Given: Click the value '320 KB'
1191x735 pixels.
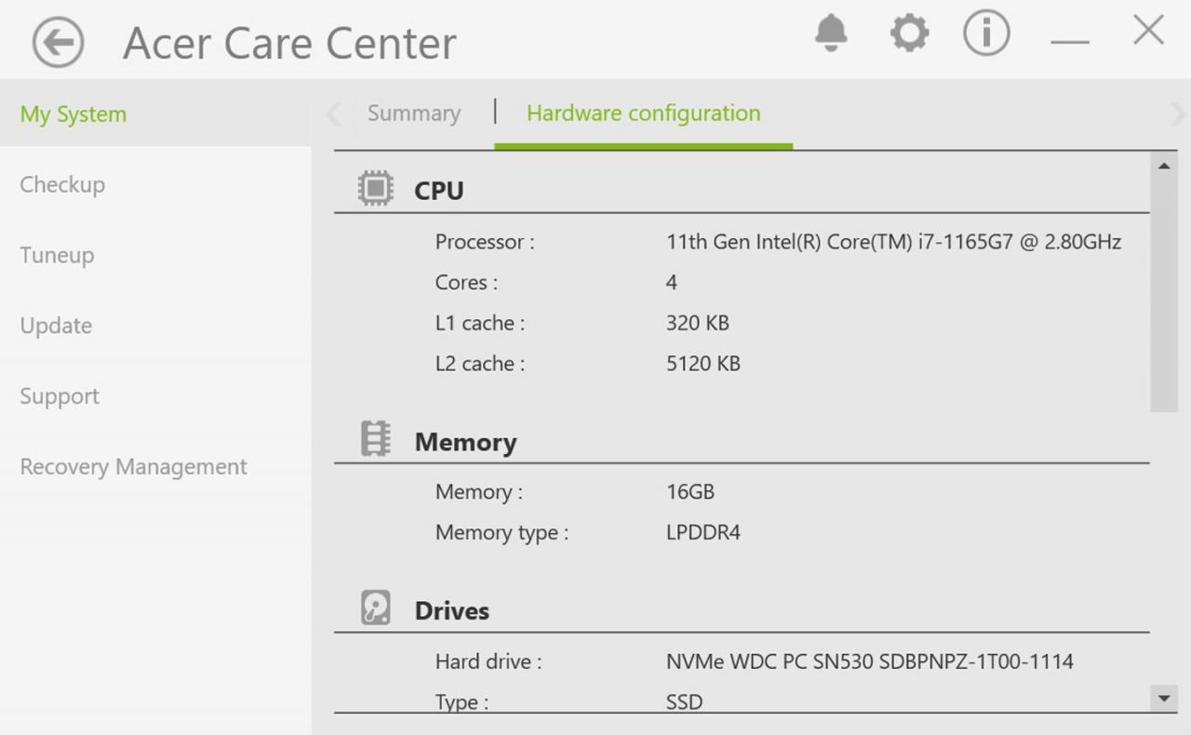Looking at the screenshot, I should [697, 323].
